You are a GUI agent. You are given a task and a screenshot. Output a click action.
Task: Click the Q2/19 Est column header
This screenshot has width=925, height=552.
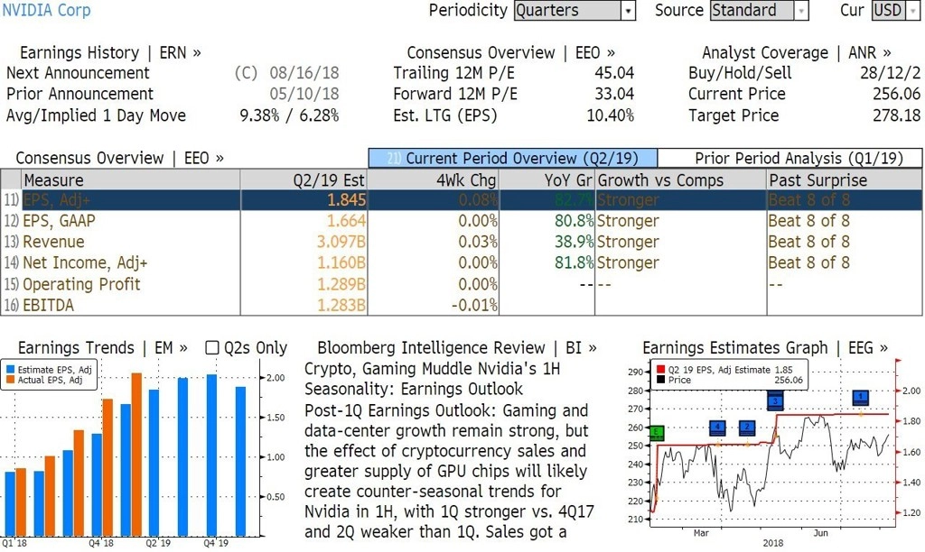pos(304,180)
